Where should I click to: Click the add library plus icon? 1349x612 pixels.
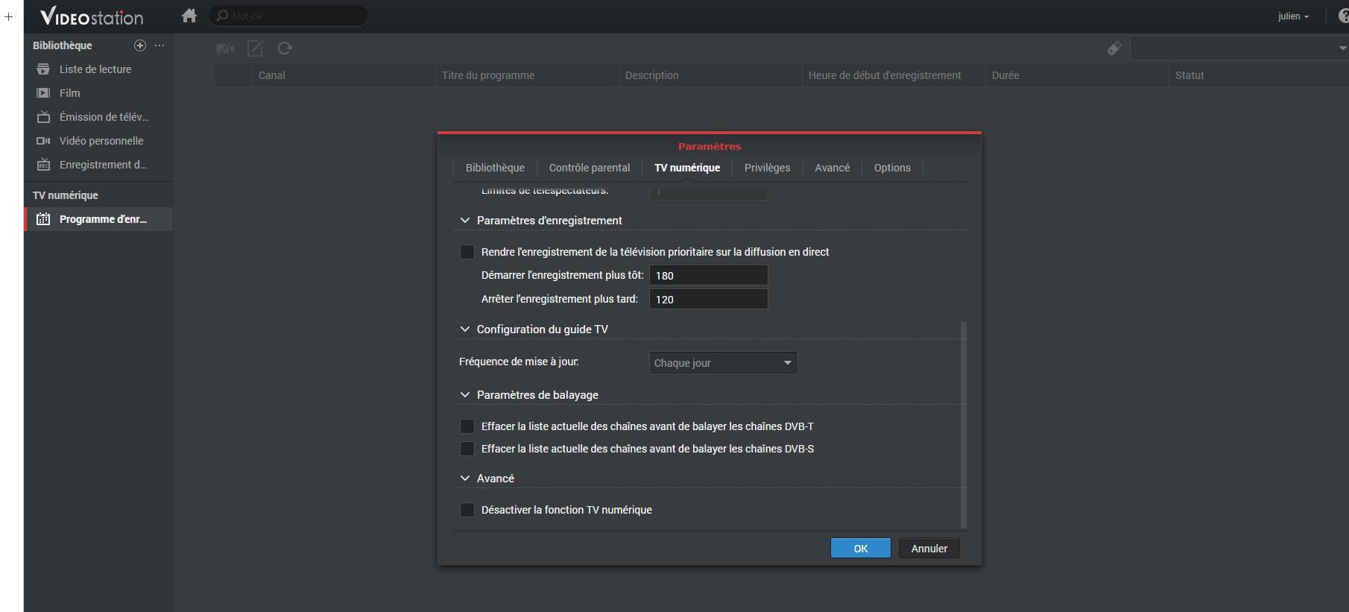tap(139, 45)
